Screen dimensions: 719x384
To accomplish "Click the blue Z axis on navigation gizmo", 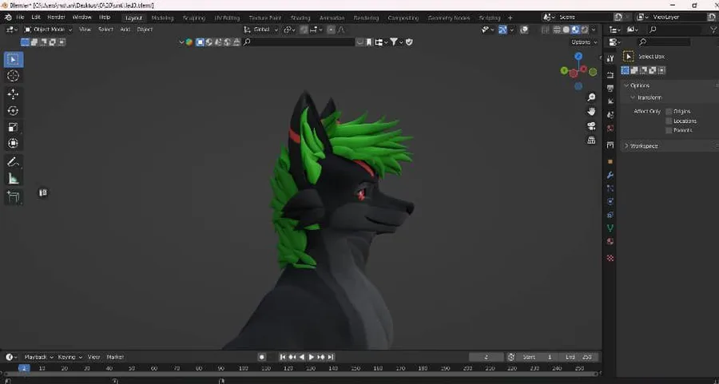I will click(x=578, y=57).
